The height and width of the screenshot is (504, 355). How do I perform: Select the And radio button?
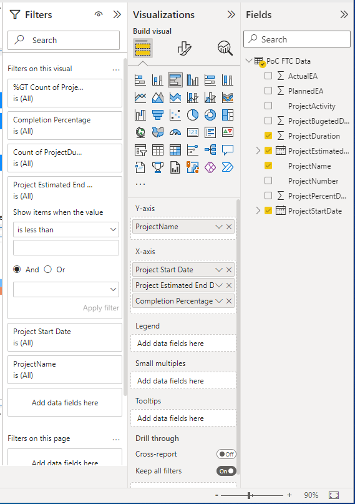pyautogui.click(x=17, y=269)
